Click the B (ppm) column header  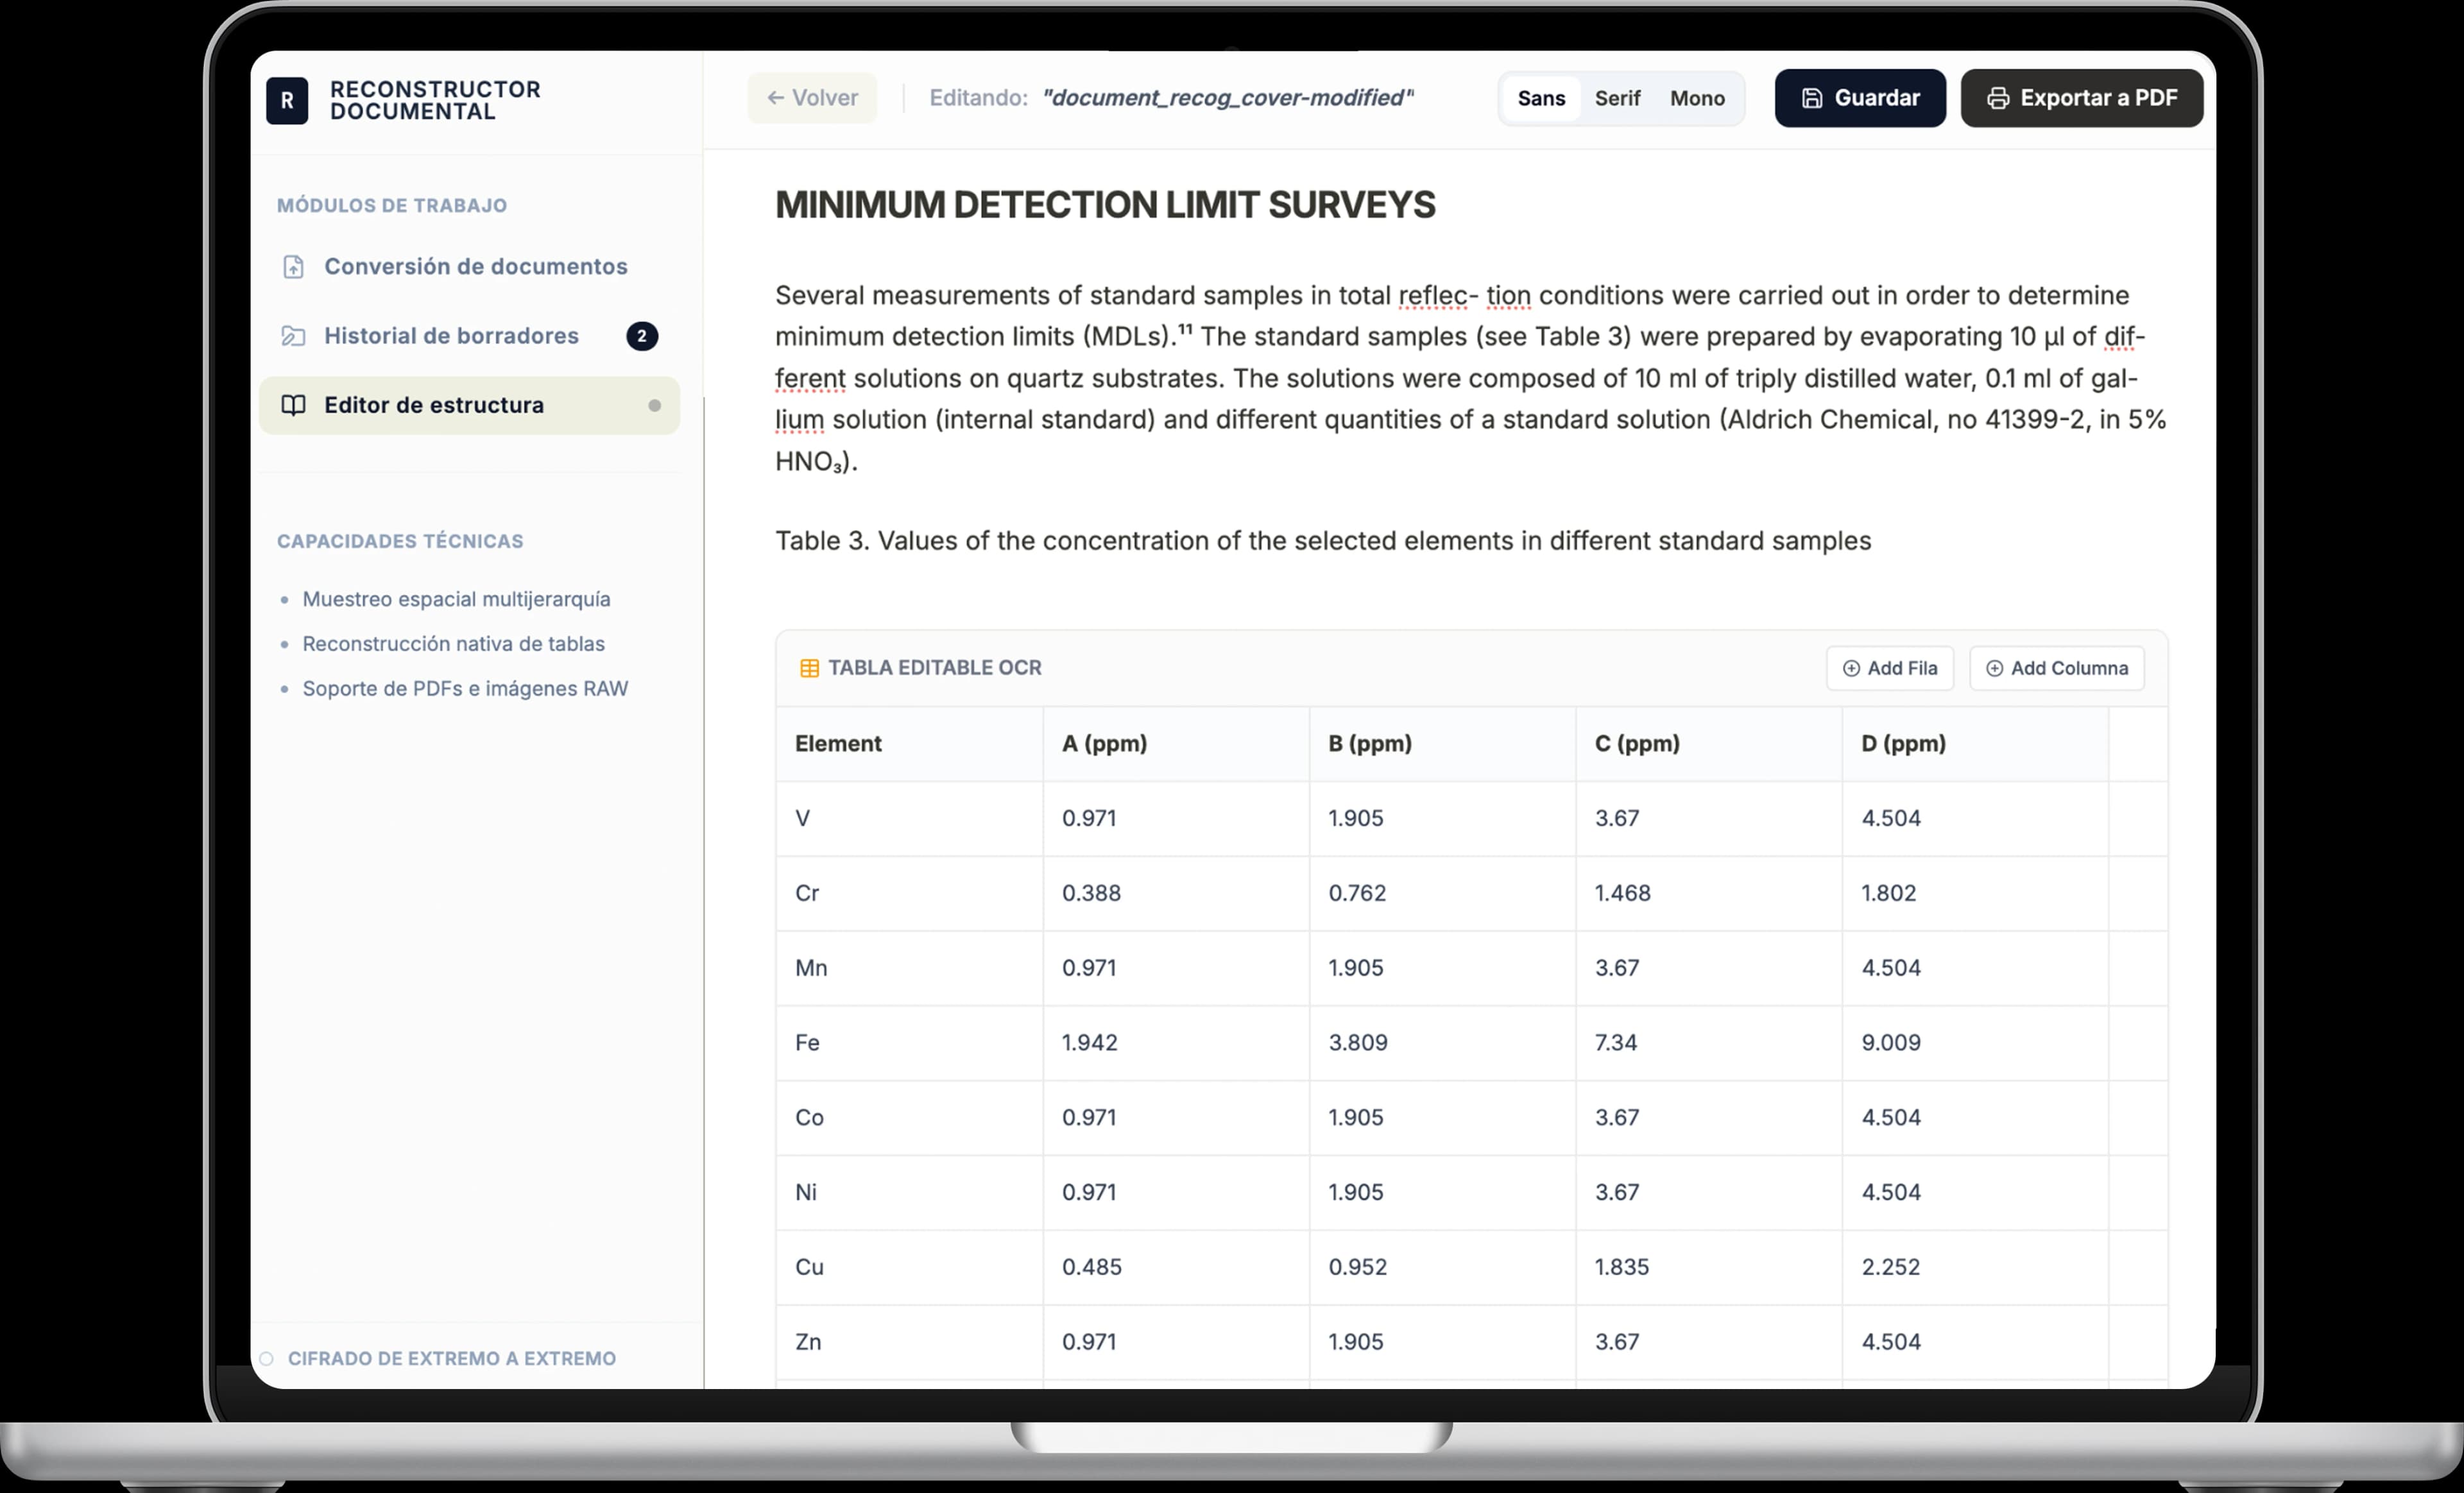(1442, 744)
